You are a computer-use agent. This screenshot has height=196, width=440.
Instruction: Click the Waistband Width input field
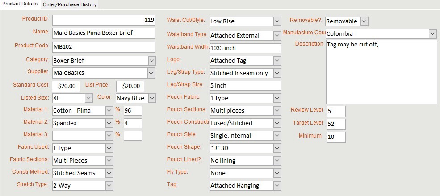[245, 48]
